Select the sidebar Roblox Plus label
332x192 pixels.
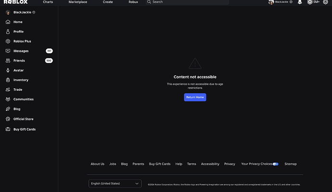pos(22,41)
